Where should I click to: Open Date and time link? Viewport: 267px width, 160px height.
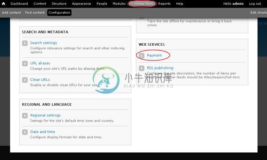(x=43, y=132)
